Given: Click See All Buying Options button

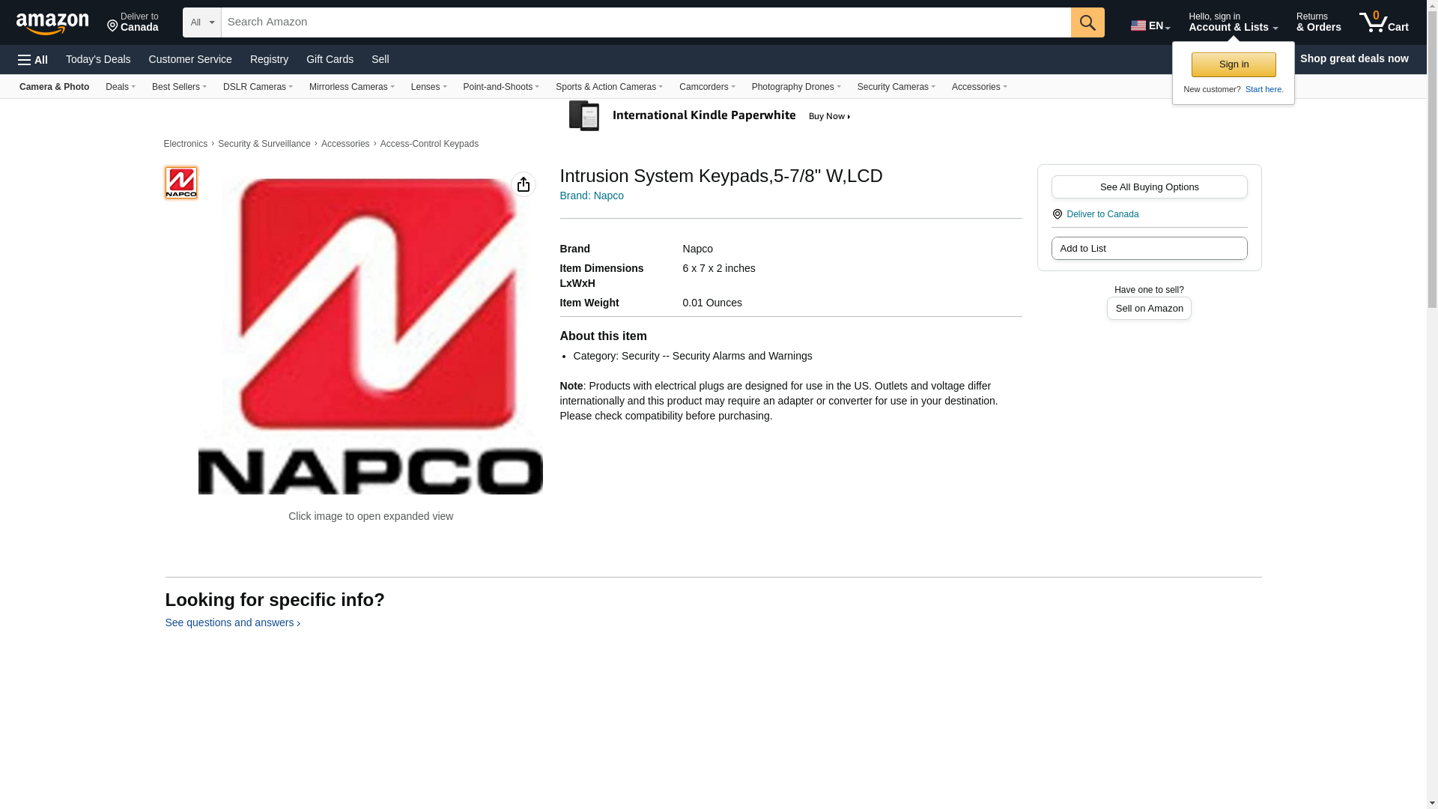Looking at the screenshot, I should coord(1148,187).
